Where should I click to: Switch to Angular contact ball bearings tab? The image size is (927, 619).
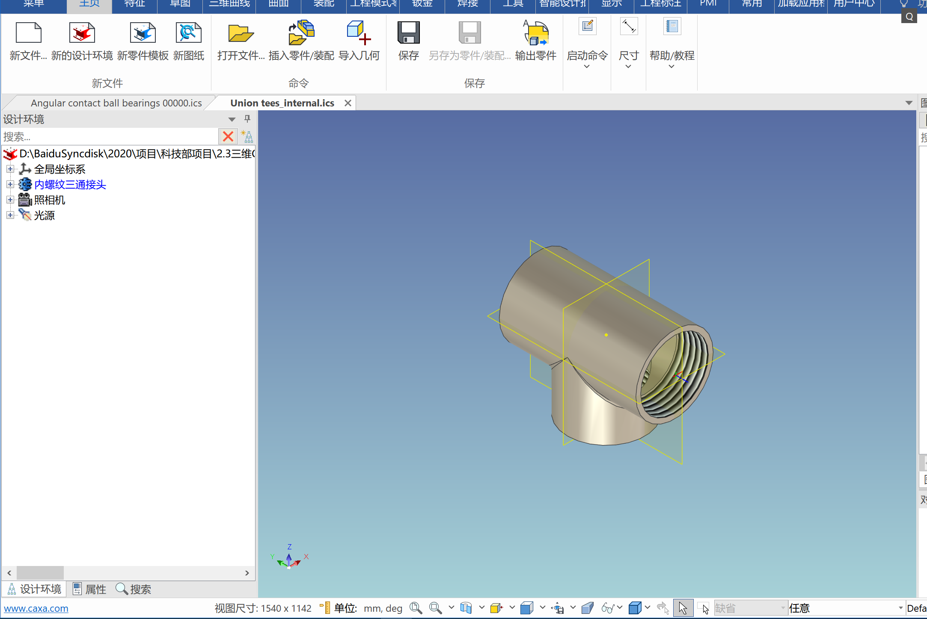click(x=116, y=103)
